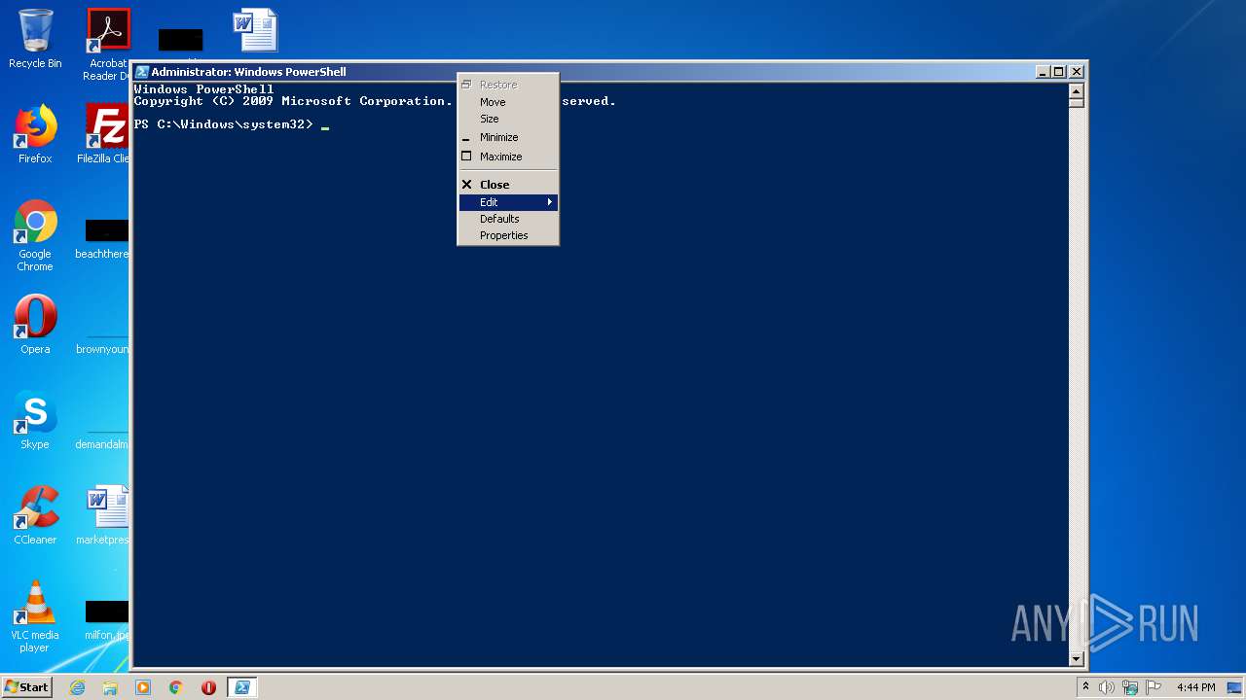Open the Action Center flag tray icon
This screenshot has width=1246, height=700.
point(1154,687)
